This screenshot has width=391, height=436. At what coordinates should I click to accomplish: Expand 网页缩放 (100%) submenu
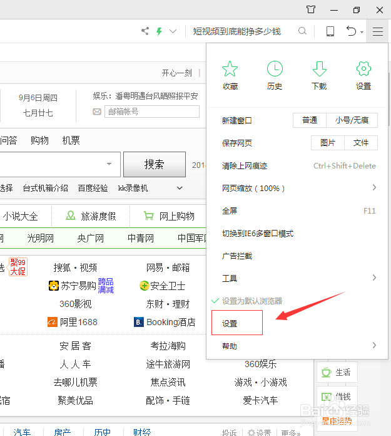tap(297, 189)
